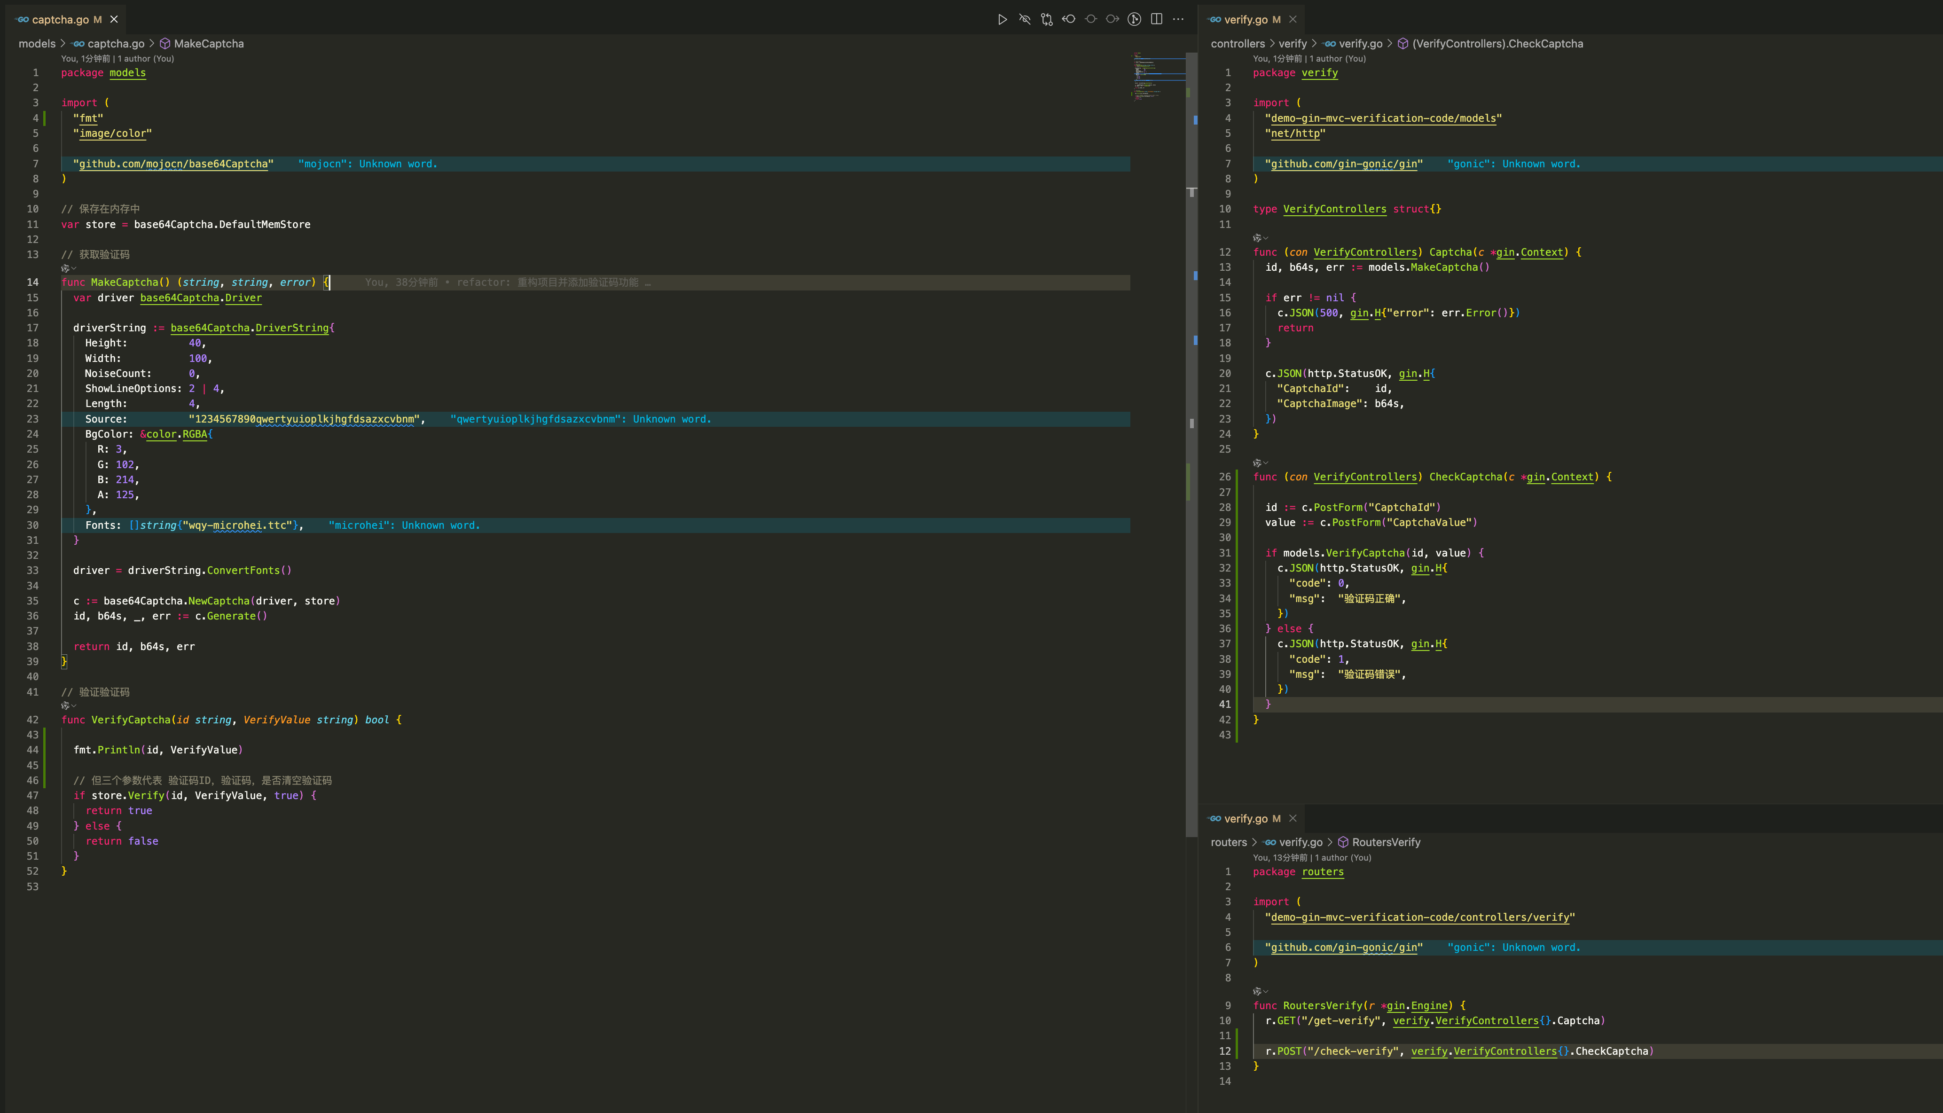Image resolution: width=1943 pixels, height=1113 pixels.
Task: Open the More Actions ellipsis menu
Action: point(1179,19)
